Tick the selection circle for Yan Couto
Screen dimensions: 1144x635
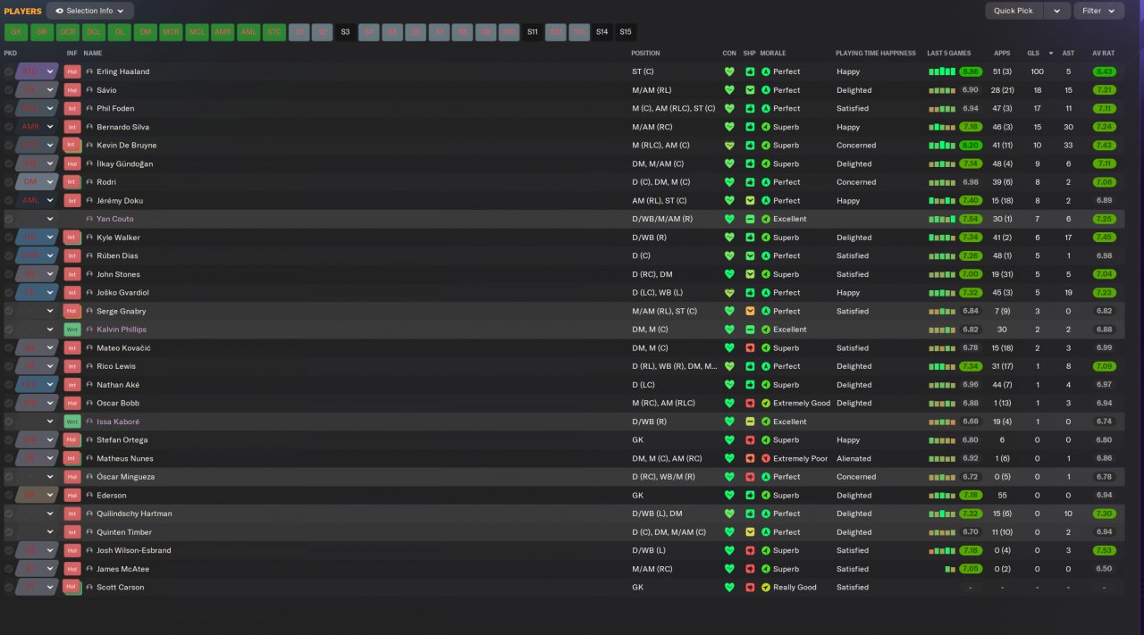[x=9, y=219]
